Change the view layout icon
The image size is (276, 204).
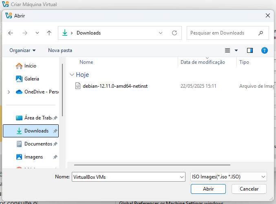(227, 50)
